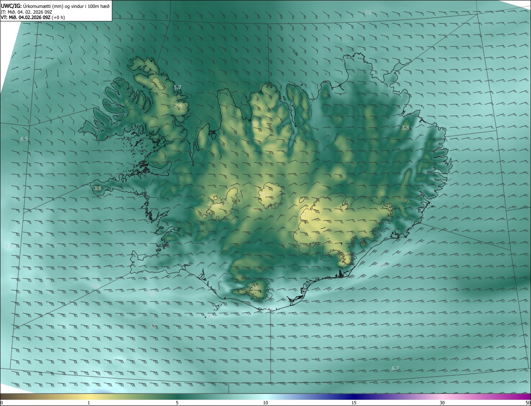Click the '30' tick label on the colour scale
531x406 pixels.
[442, 403]
